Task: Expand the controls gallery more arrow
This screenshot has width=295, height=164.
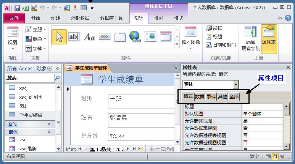Action: (x=177, y=44)
